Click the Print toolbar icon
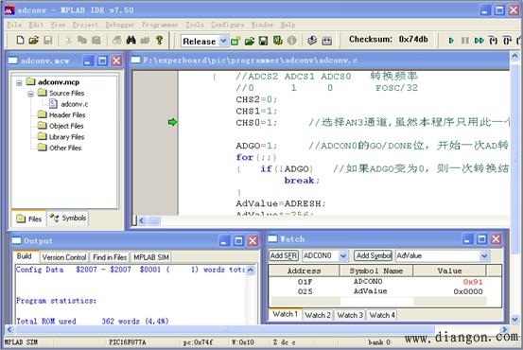The width and height of the screenshot is (523, 350). [116, 41]
